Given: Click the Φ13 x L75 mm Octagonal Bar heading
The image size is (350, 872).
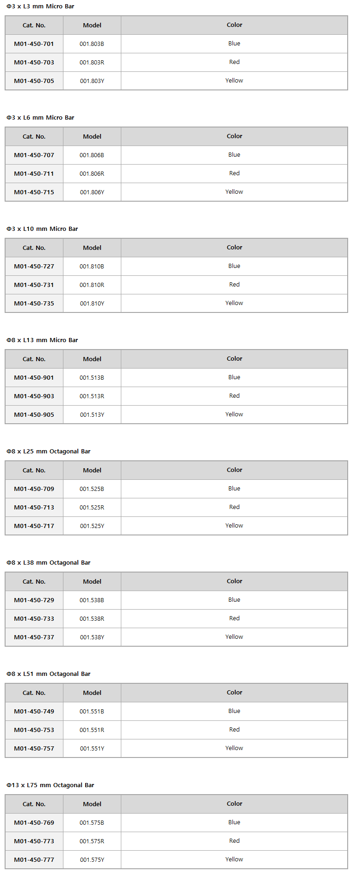Looking at the screenshot, I should [x=50, y=785].
